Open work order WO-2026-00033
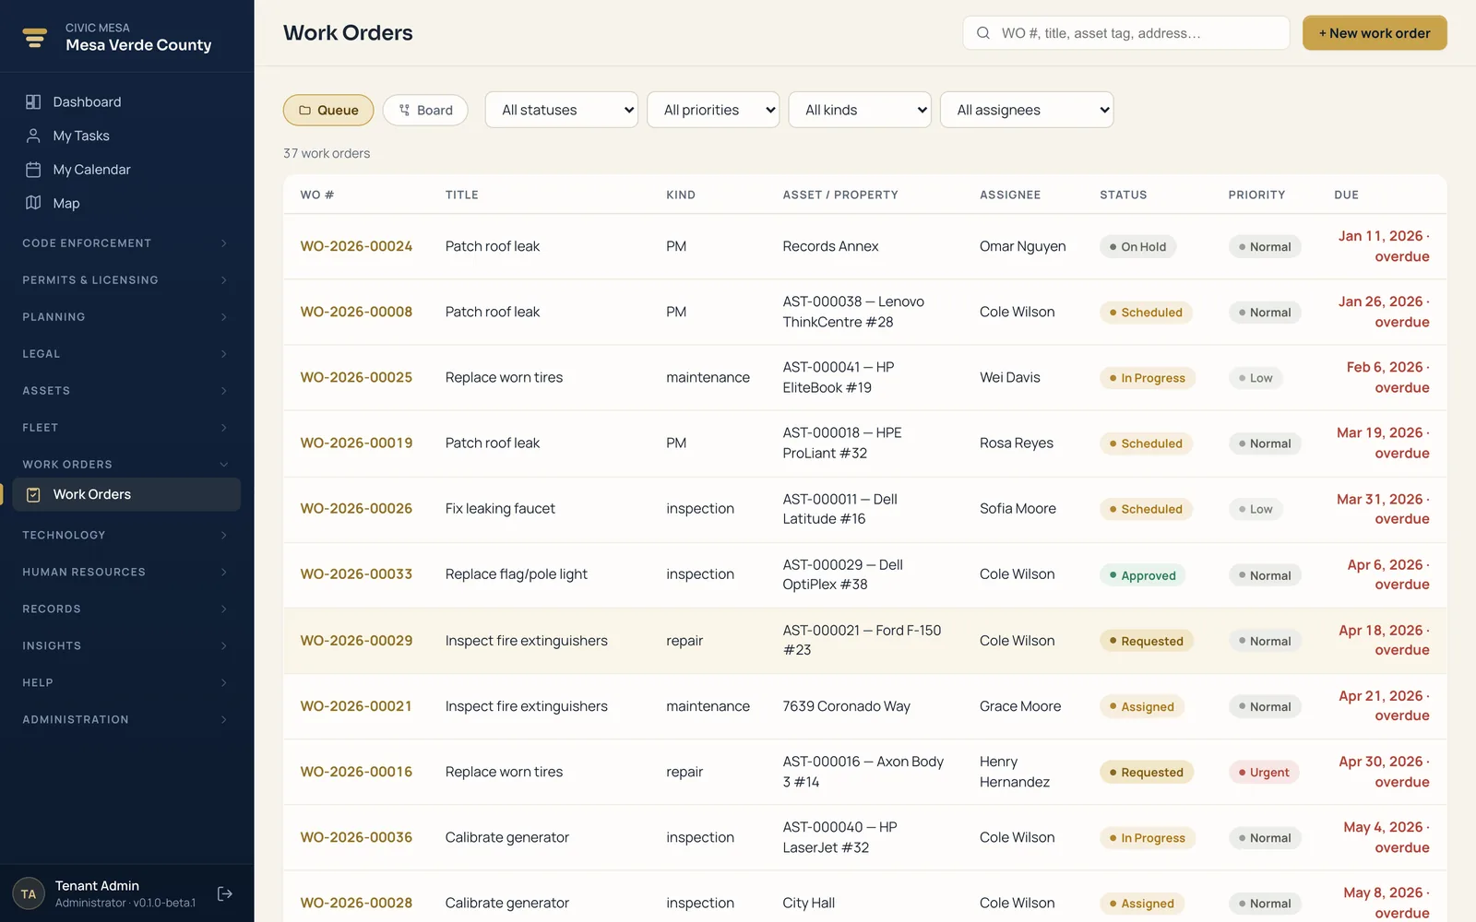The image size is (1476, 922). point(356,573)
